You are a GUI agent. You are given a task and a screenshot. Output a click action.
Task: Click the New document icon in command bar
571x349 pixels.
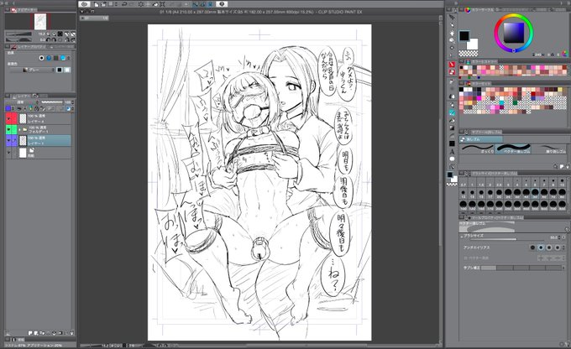(x=96, y=4)
